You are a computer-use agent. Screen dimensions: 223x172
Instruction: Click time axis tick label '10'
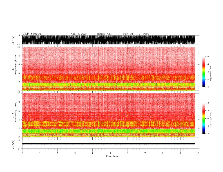198,153
